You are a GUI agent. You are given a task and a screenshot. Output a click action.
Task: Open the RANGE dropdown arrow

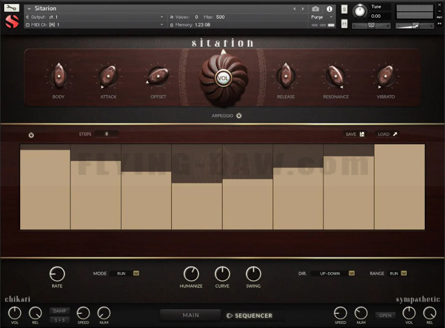coord(404,273)
